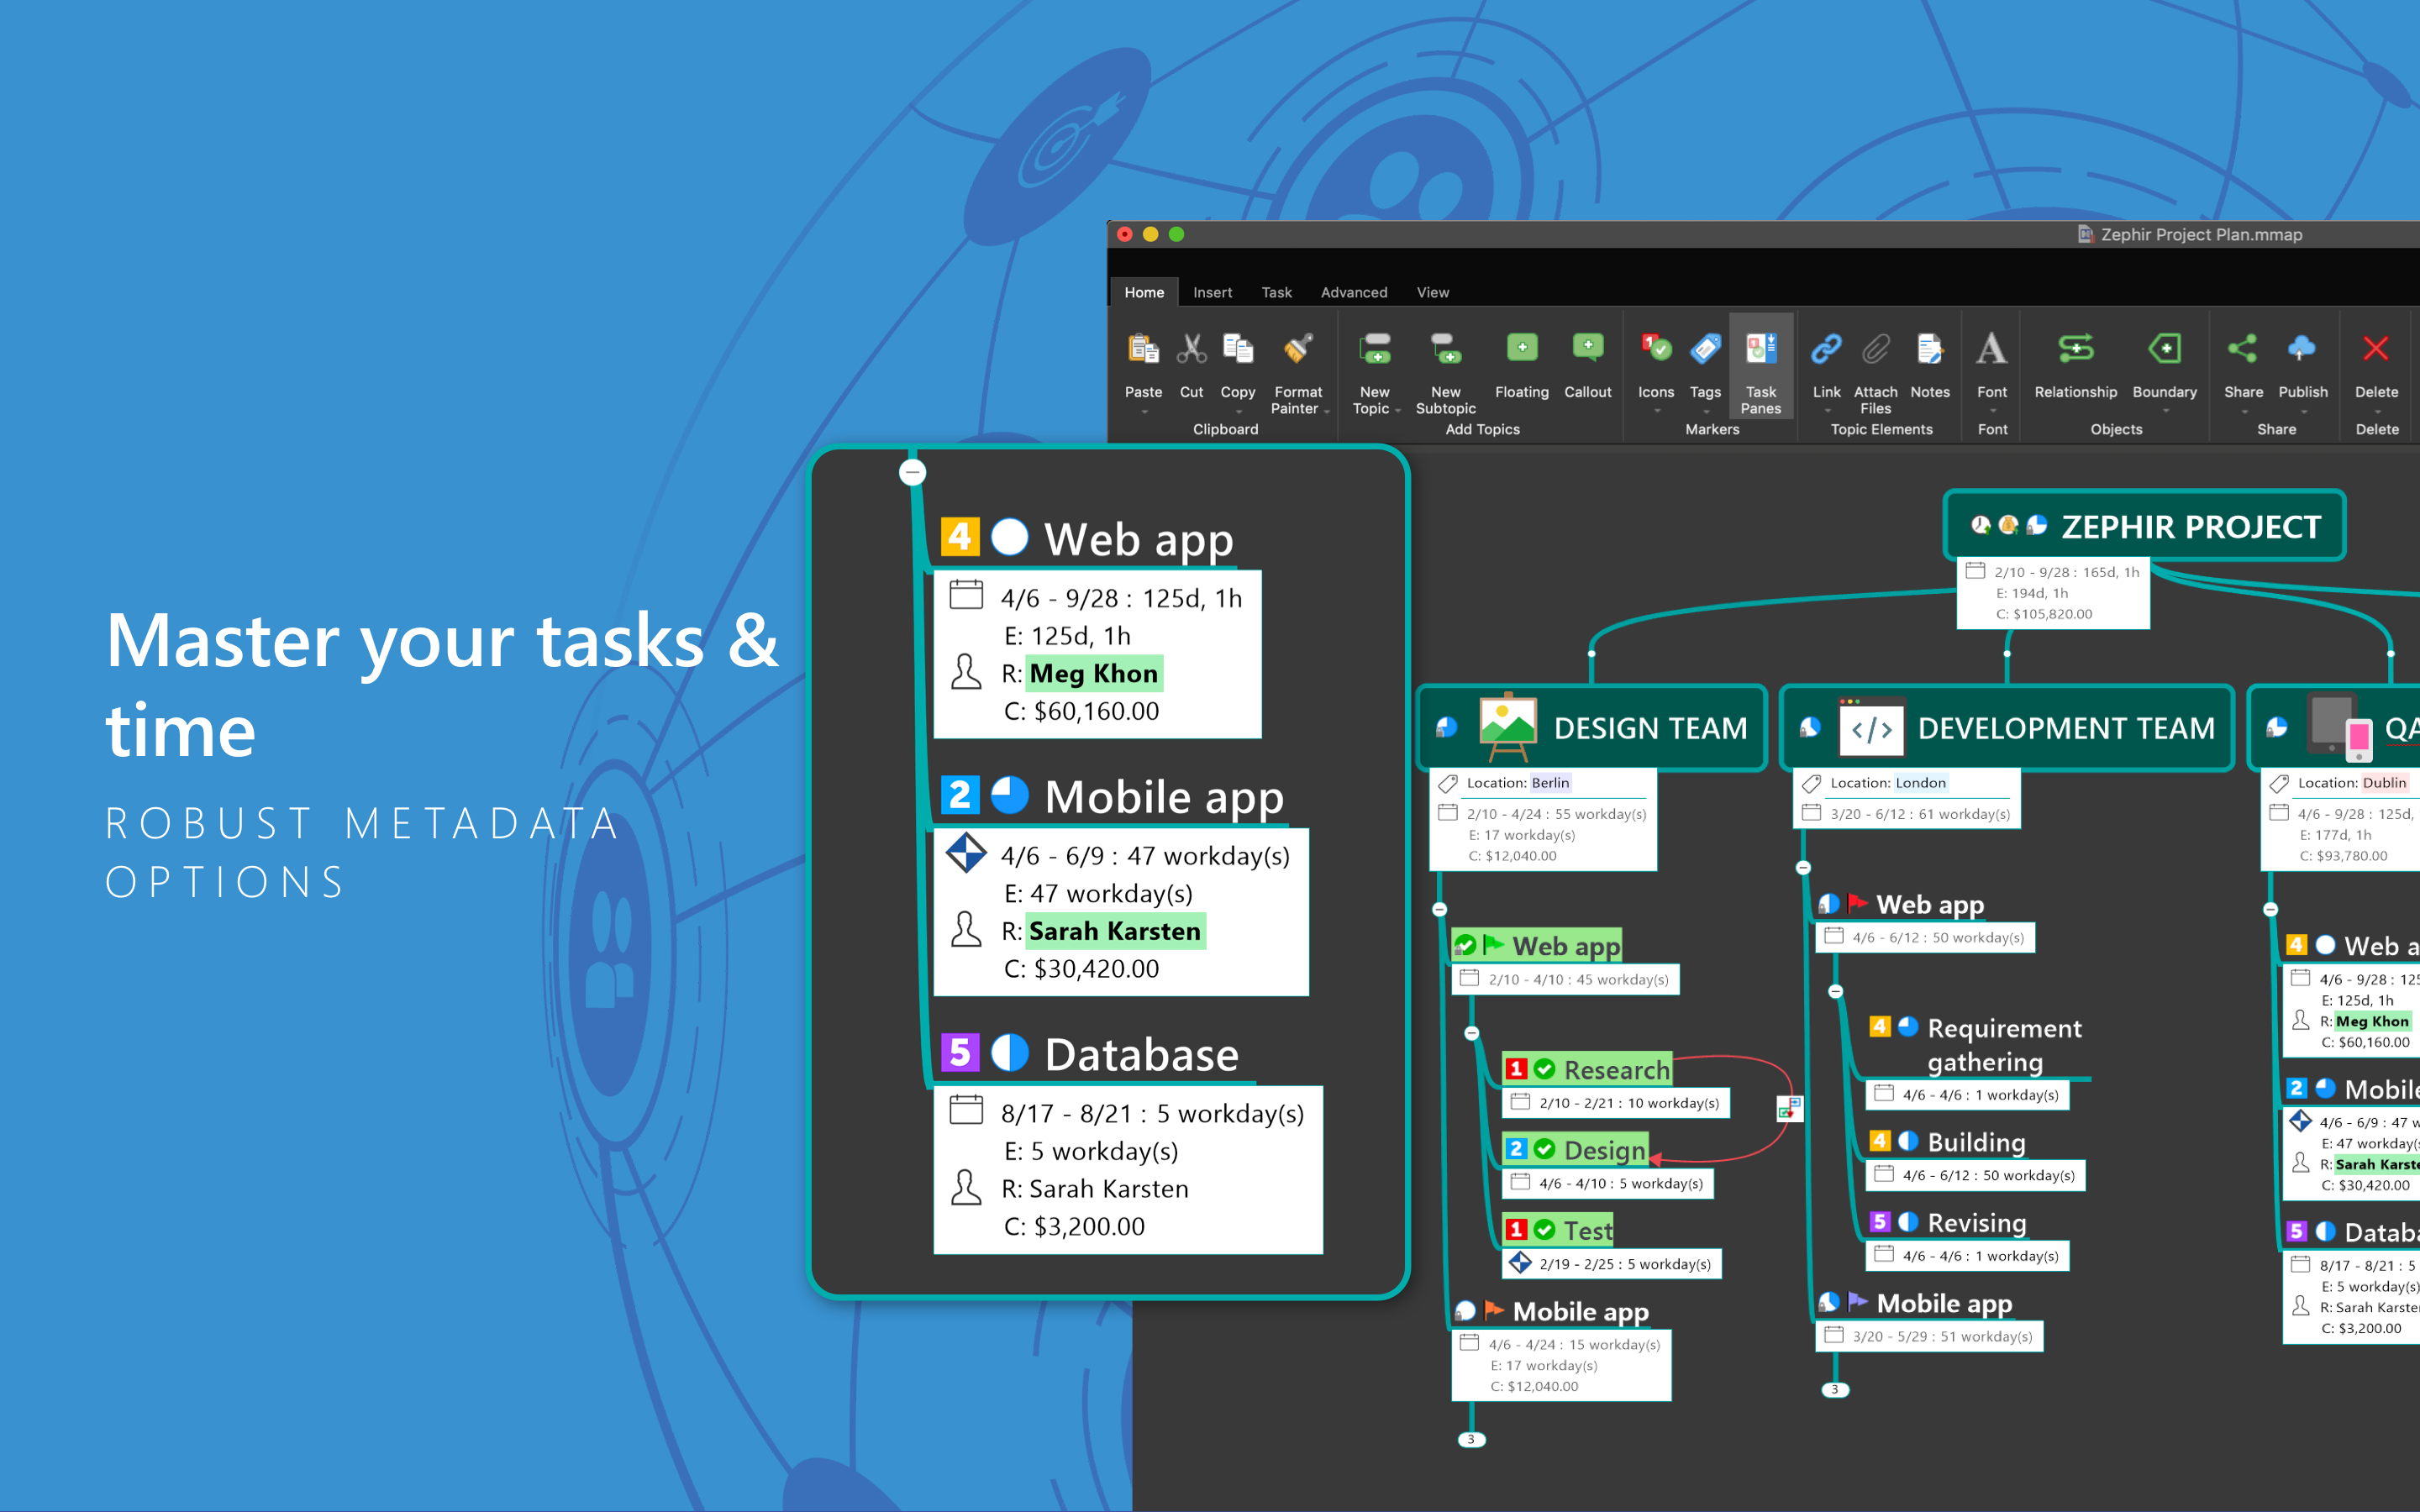Click priority 1 marker on Research

tap(1516, 1069)
